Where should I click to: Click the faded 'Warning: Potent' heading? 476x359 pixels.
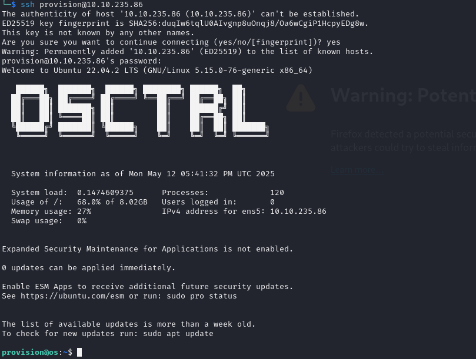[403, 96]
